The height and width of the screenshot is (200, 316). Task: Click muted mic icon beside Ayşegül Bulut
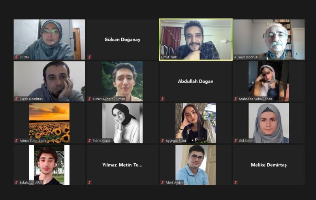163,141
